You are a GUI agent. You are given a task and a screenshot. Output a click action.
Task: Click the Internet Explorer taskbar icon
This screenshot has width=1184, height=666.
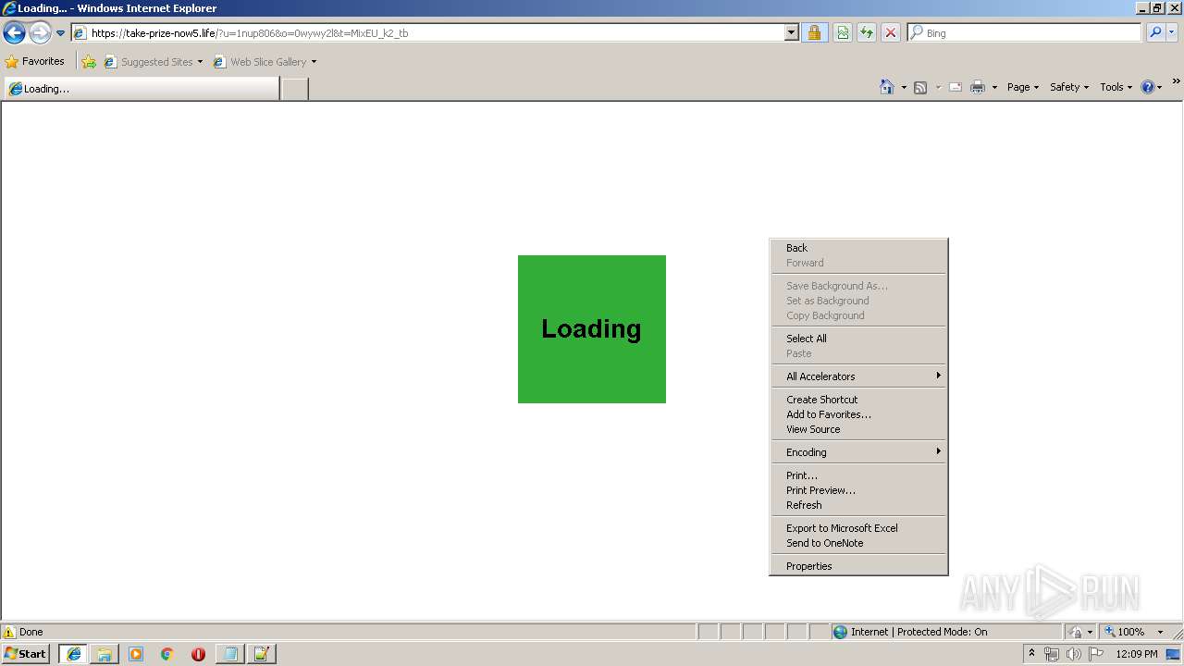click(74, 654)
